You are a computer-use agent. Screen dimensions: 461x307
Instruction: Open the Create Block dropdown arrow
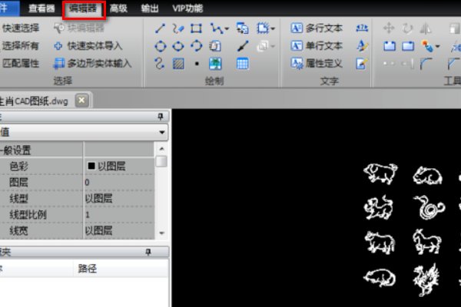(273, 29)
